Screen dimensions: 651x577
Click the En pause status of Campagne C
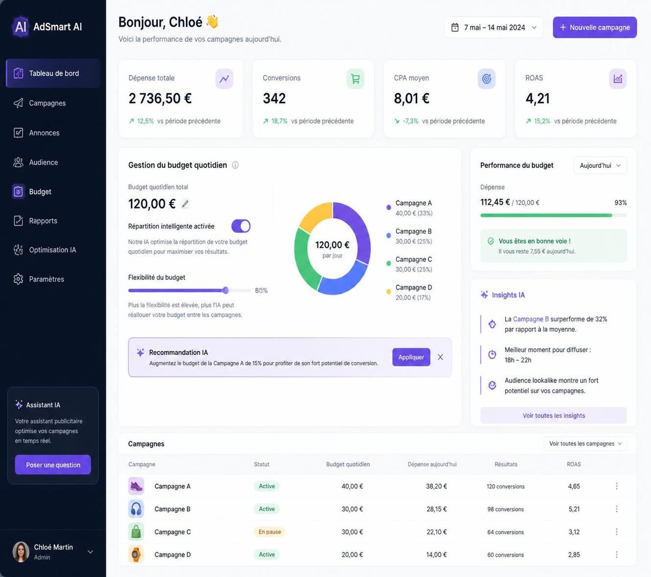(x=269, y=532)
